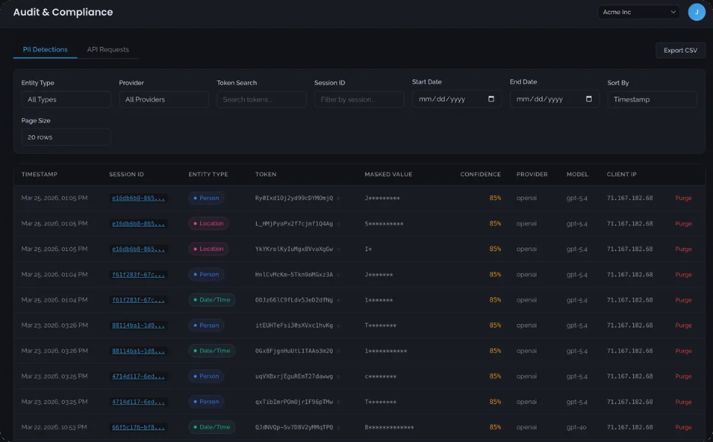Copy token uqVXBxrjEguREmT27dawwg using its copy icon

(339, 376)
